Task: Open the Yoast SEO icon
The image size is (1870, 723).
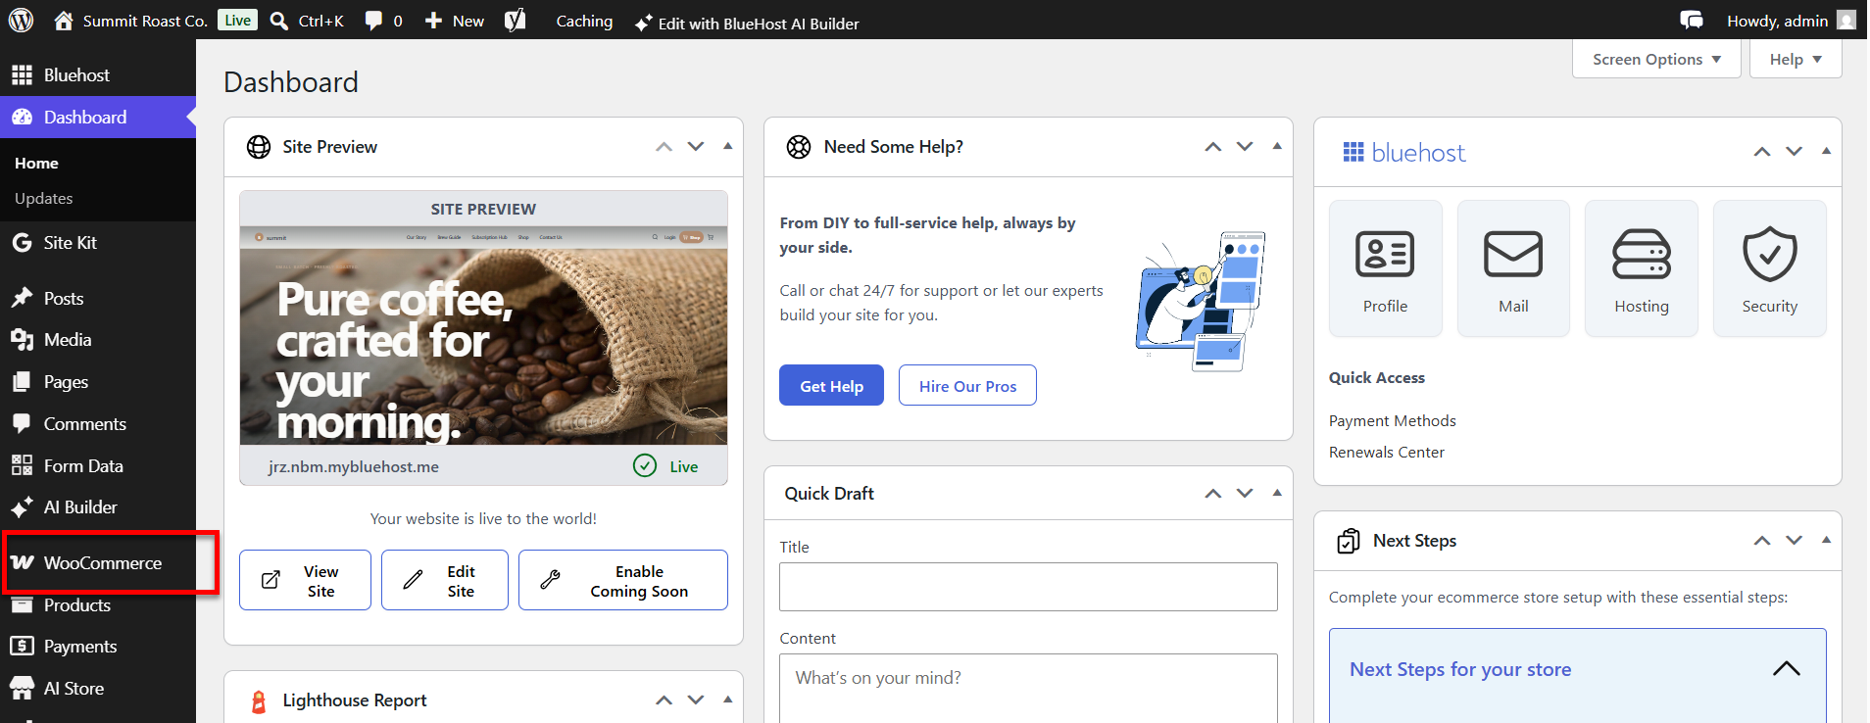Action: tap(515, 20)
